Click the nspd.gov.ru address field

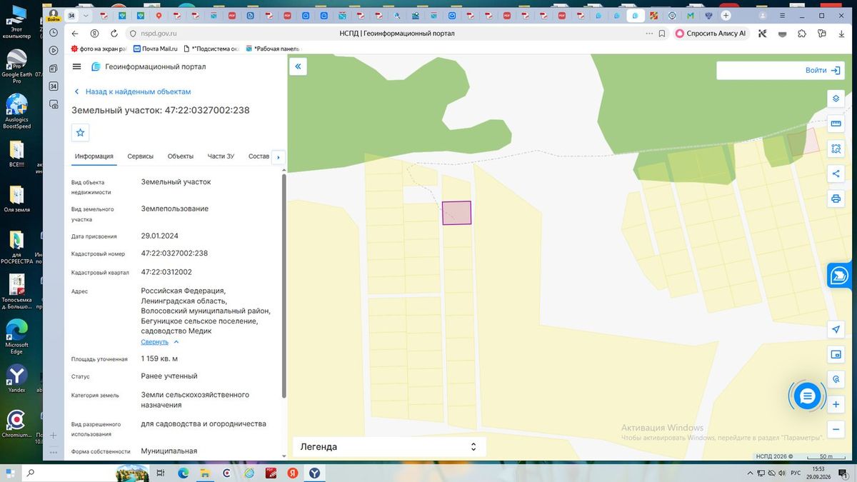[x=159, y=34]
